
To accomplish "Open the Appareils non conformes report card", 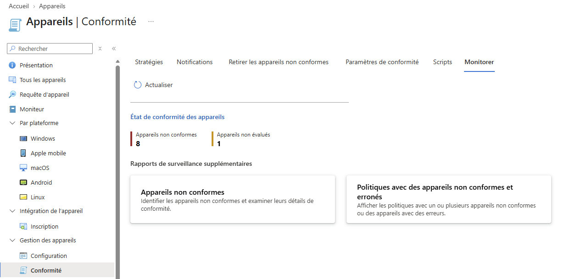I will [x=233, y=199].
